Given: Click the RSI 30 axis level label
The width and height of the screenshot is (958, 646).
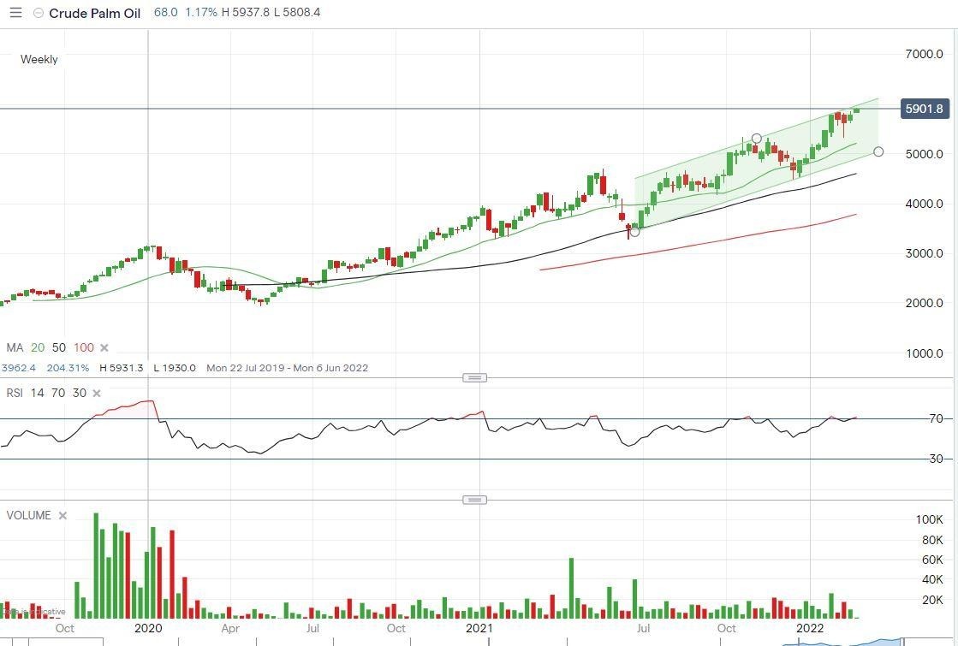Looking at the screenshot, I should pyautogui.click(x=936, y=459).
